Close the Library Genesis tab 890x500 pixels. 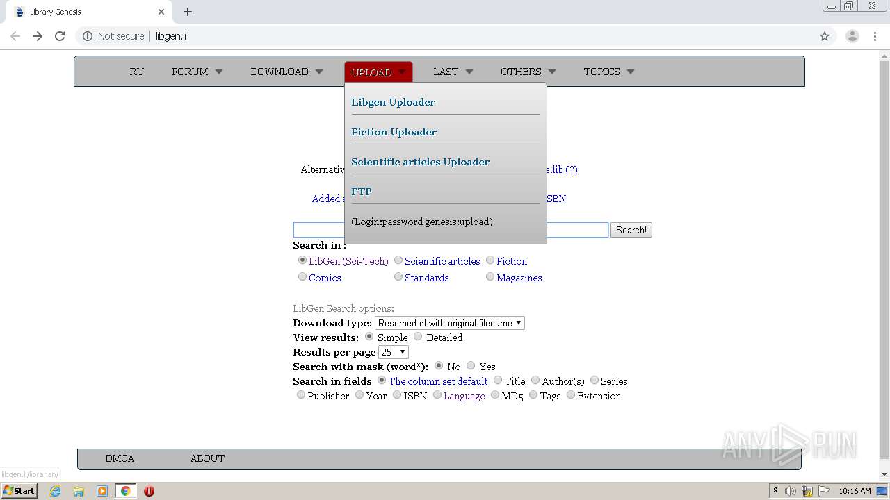161,12
